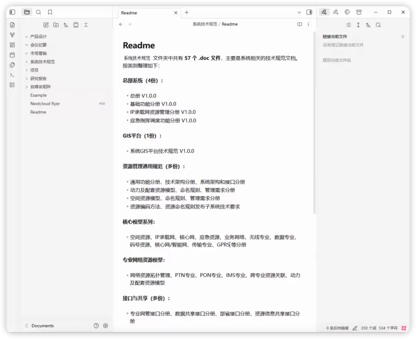Open the daily note calendar icon
Screen dimensions: 416x339
pyautogui.click(x=12, y=55)
